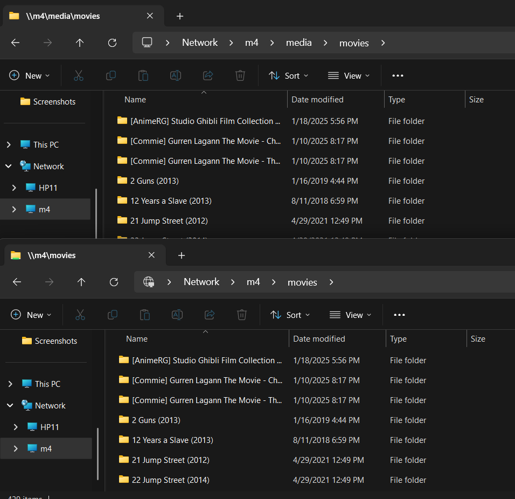Open the Sort dropdown in the \\m4\media\movies window
Image resolution: width=515 pixels, height=499 pixels.
pos(289,75)
